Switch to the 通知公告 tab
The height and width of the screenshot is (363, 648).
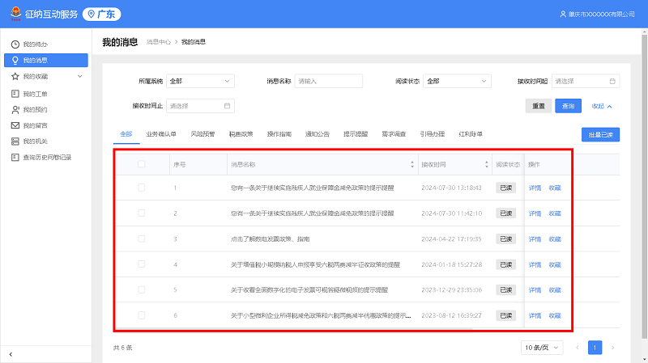coord(317,133)
